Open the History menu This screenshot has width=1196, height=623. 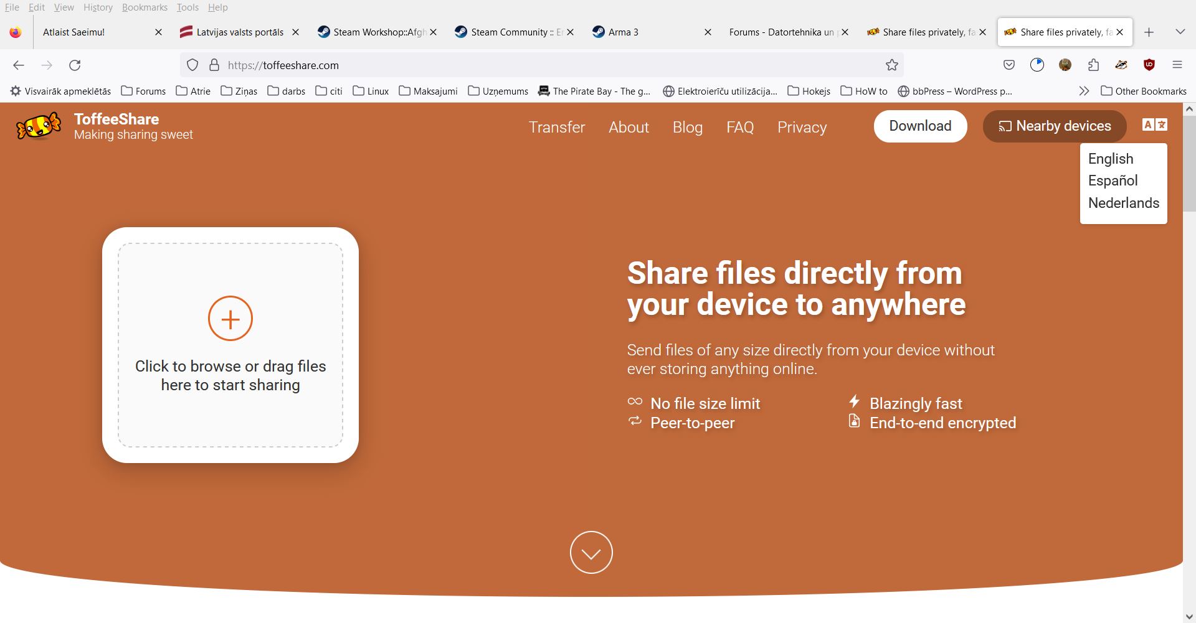tap(98, 7)
